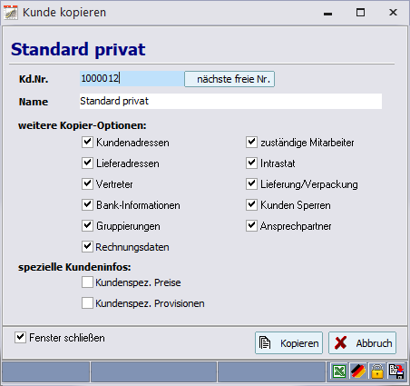Viewport: 410px width, 386px height.
Task: Click the Excel export icon in status bar
Action: tap(339, 371)
